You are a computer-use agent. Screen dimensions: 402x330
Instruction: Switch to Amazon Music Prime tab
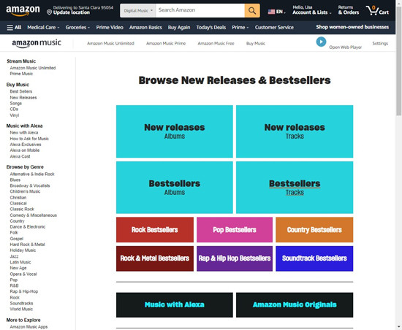pos(166,43)
